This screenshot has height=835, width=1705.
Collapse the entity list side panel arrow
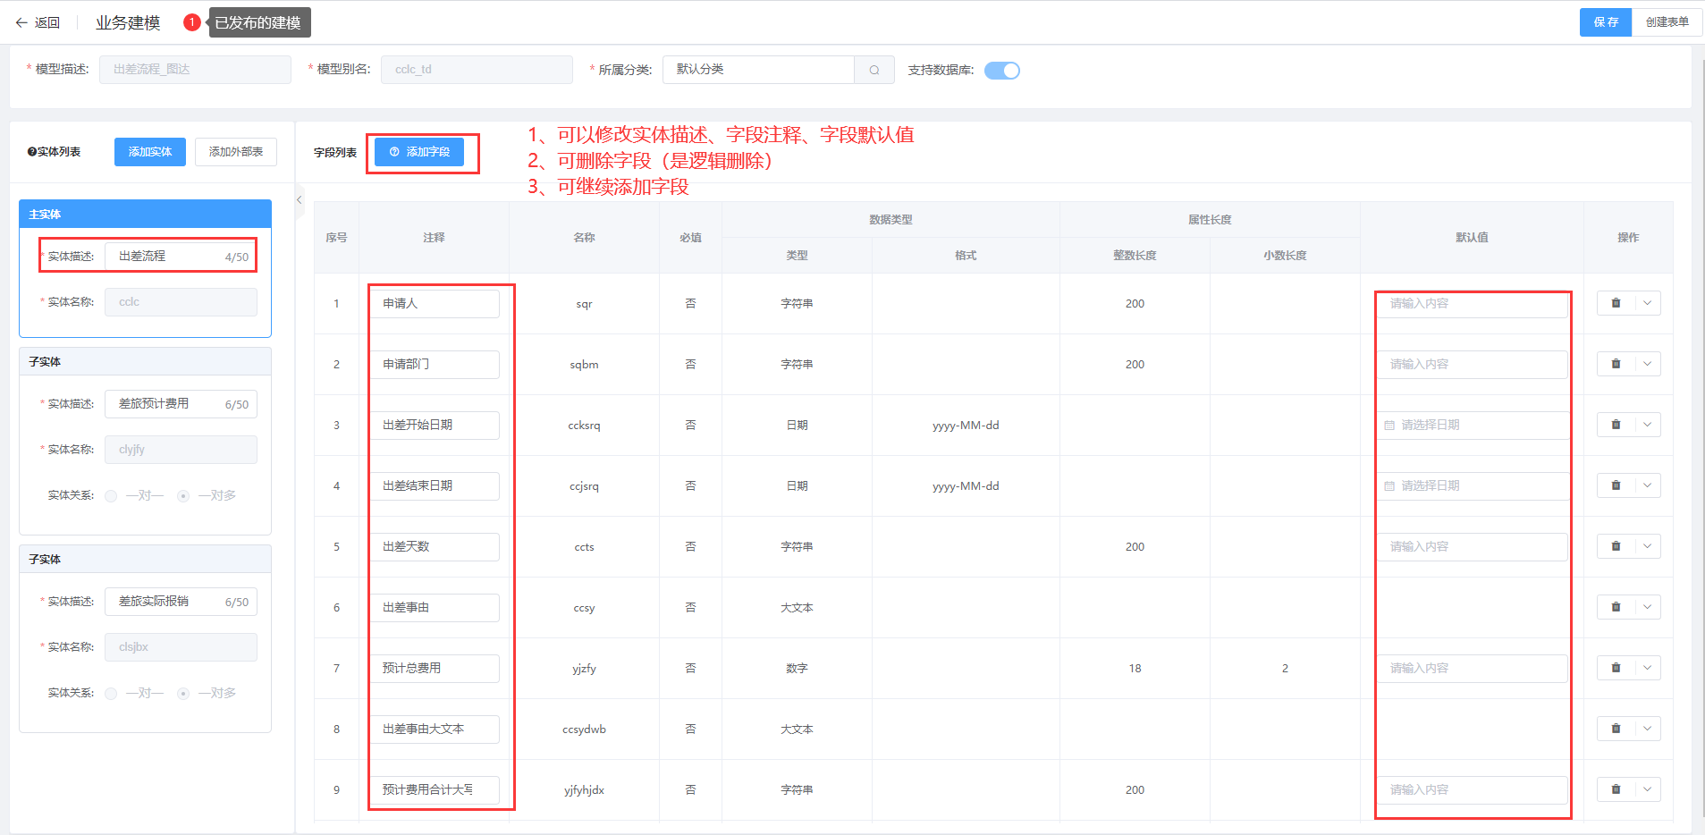tap(300, 200)
